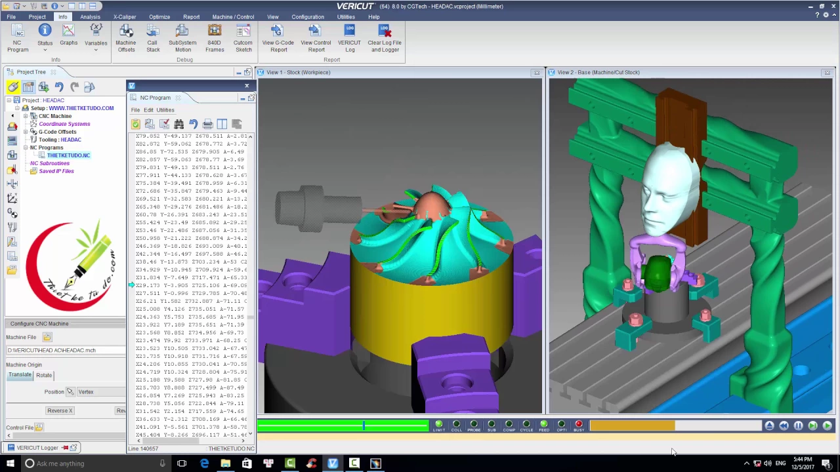Image resolution: width=840 pixels, height=472 pixels.
Task: Open the NC Program info tool
Action: pyautogui.click(x=18, y=38)
